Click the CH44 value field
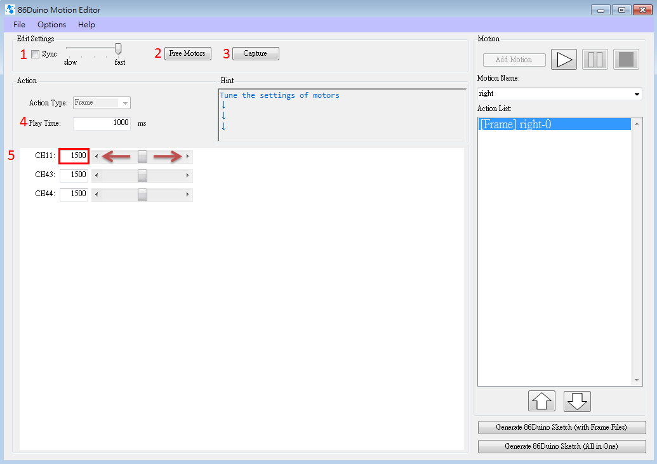The image size is (657, 464). click(x=74, y=194)
